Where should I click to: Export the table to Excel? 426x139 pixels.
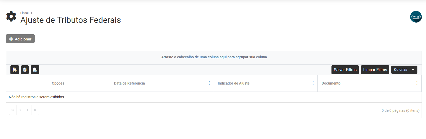point(25,70)
